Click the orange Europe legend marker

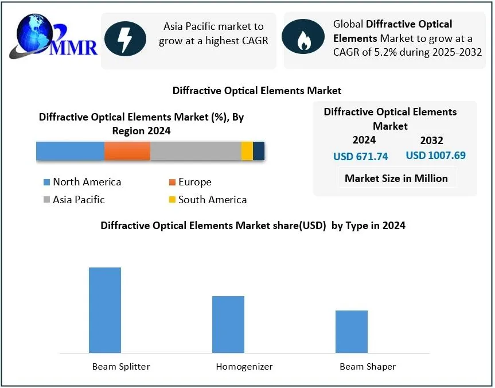[172, 183]
